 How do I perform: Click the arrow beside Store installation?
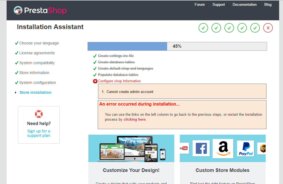point(16,92)
